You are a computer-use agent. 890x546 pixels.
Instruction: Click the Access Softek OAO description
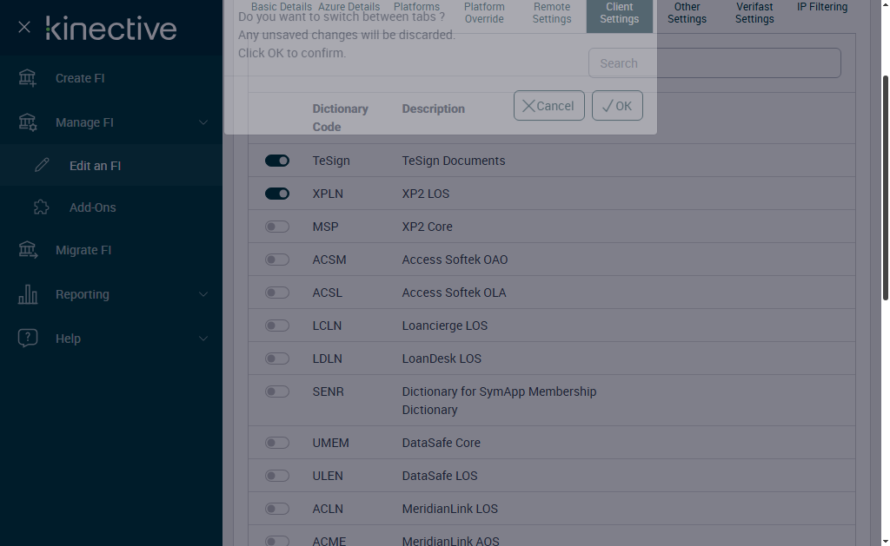[455, 259]
